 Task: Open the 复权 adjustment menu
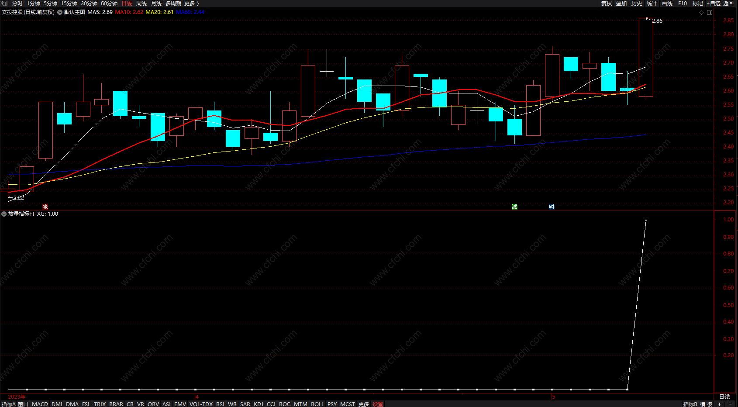[607, 3]
